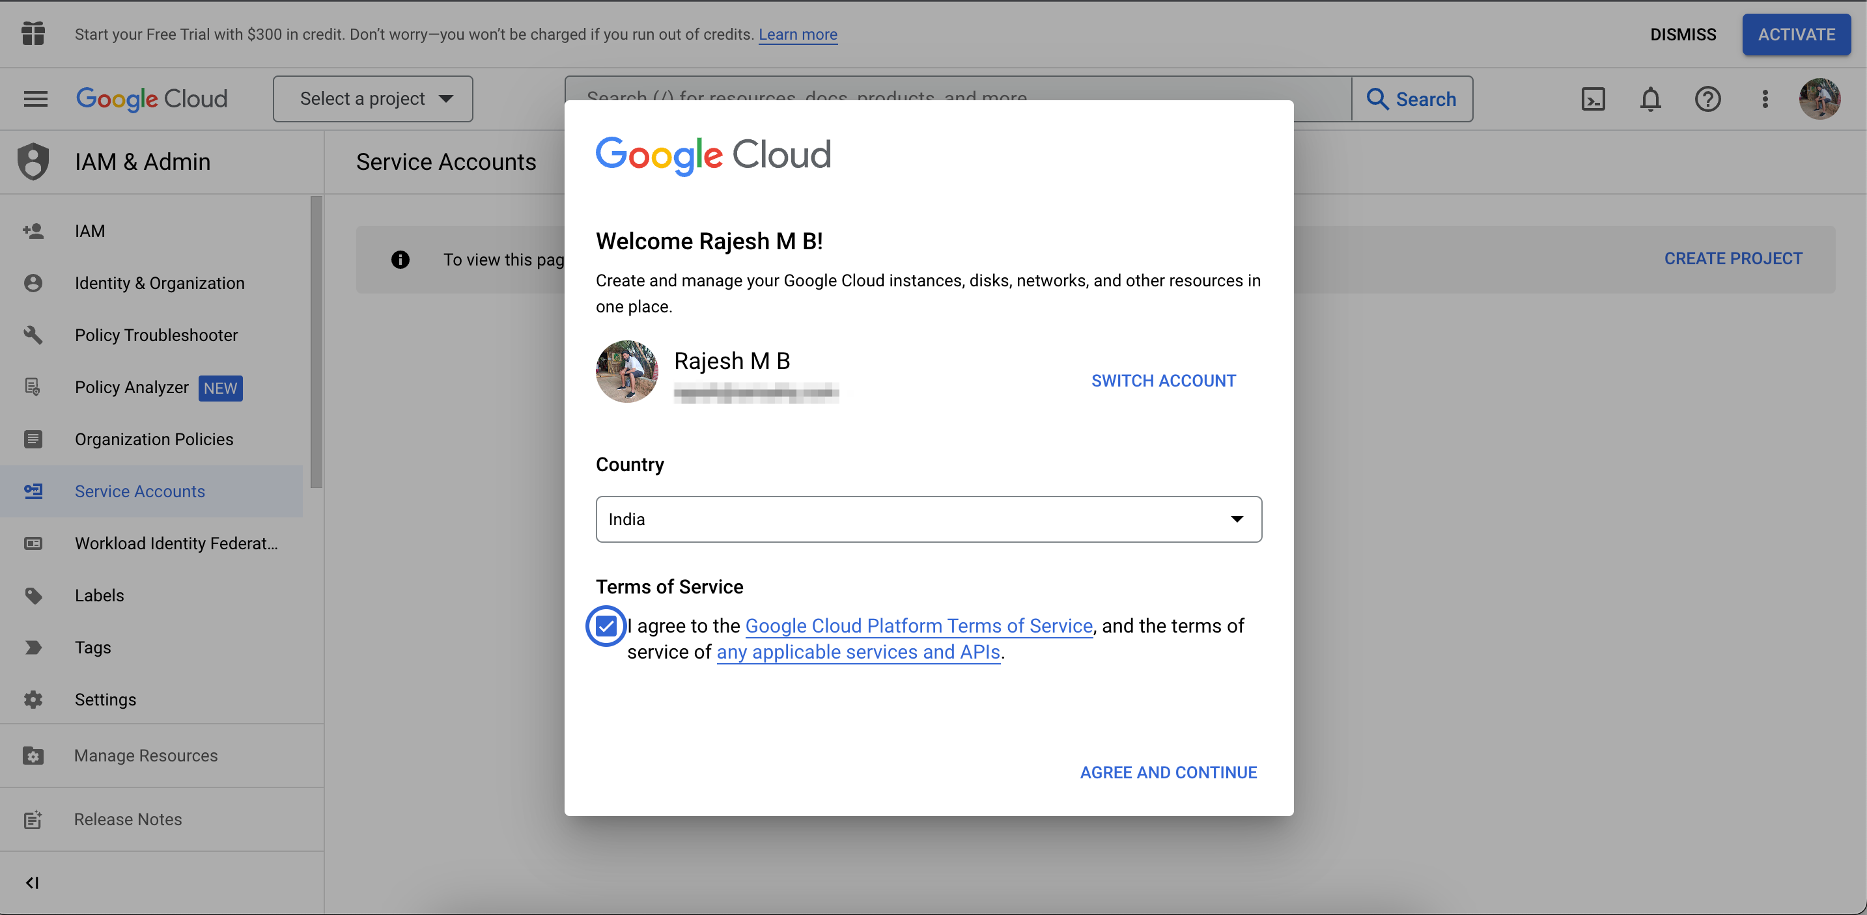The image size is (1867, 915).
Task: Open the Country dropdown showing India
Action: [x=929, y=519]
